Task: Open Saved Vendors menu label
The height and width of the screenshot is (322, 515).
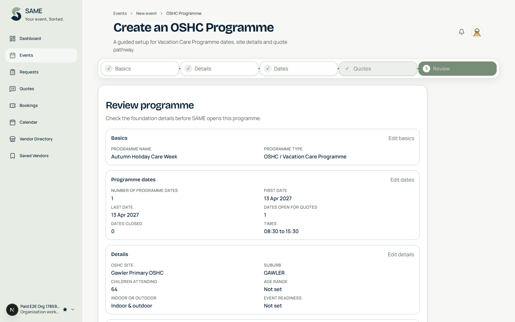Action: [34, 156]
